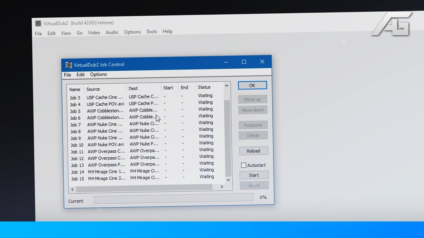Image resolution: width=424 pixels, height=238 pixels.
Task: Click the job list scroll down arrow
Action: [228, 180]
